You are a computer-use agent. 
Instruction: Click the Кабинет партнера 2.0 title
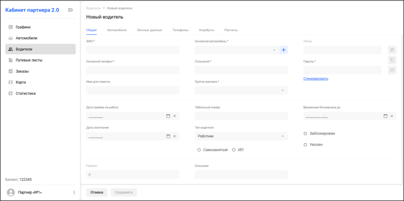32,10
